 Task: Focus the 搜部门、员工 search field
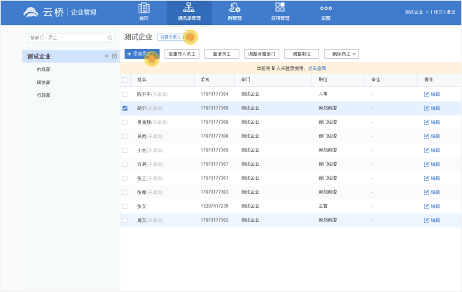(x=71, y=38)
